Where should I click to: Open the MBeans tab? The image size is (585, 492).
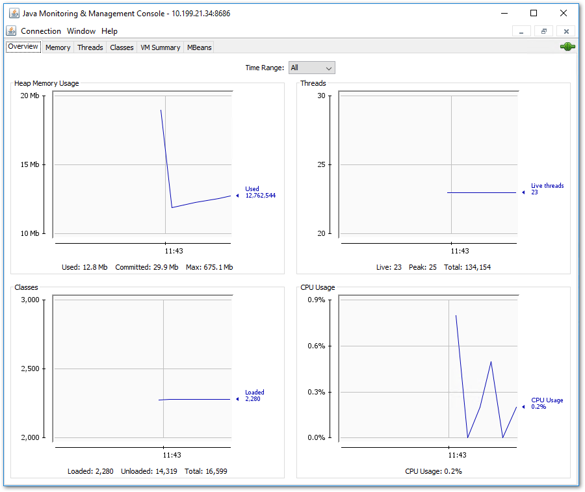point(200,47)
